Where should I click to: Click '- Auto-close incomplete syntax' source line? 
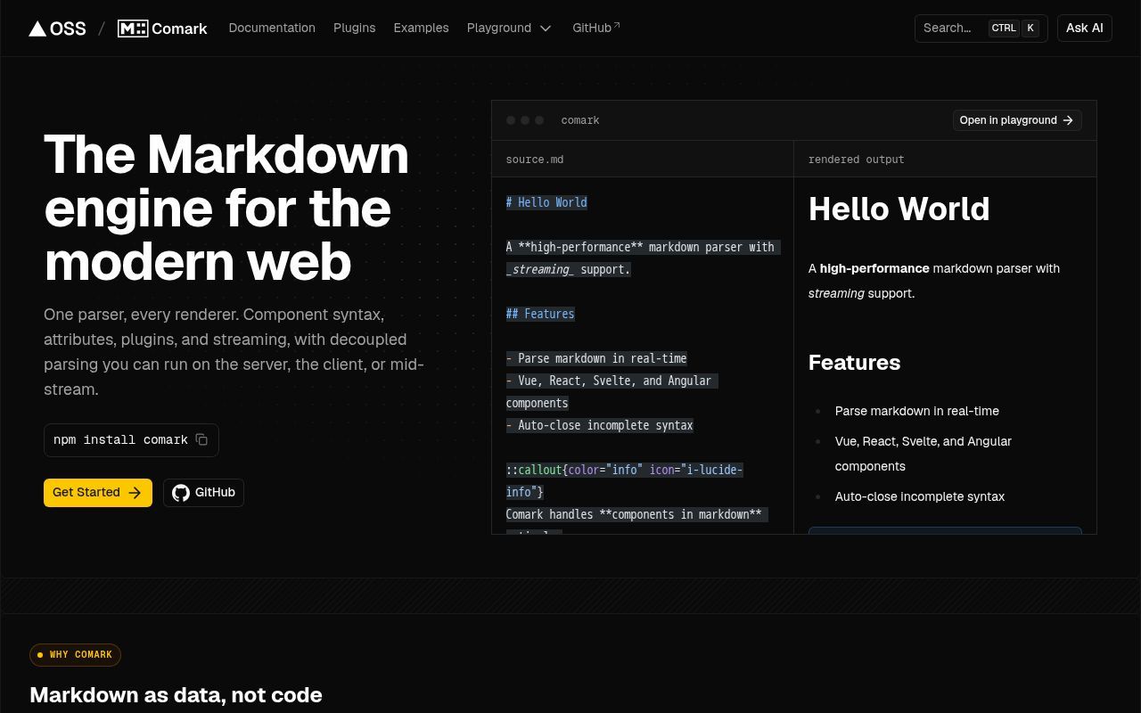click(599, 425)
